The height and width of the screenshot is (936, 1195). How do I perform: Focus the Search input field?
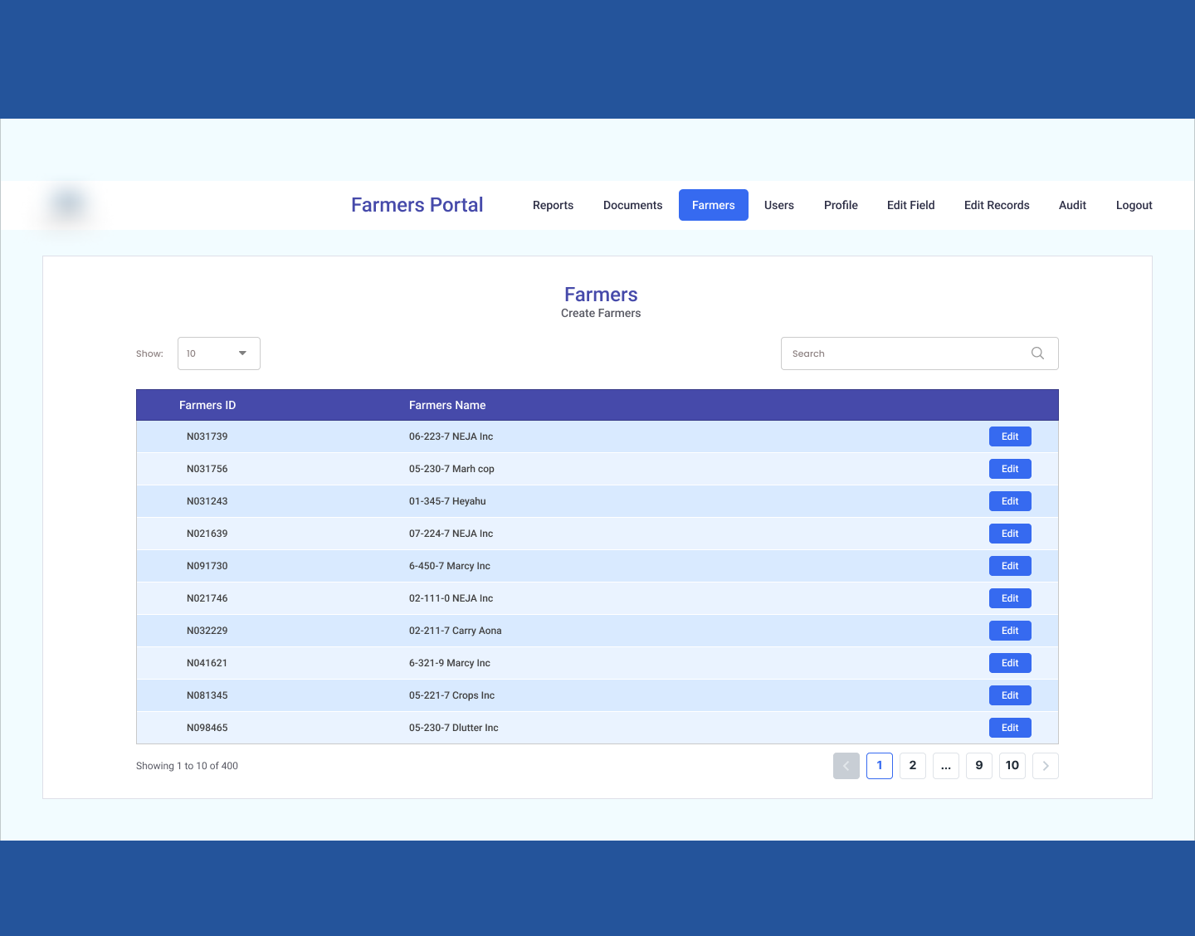pos(919,353)
